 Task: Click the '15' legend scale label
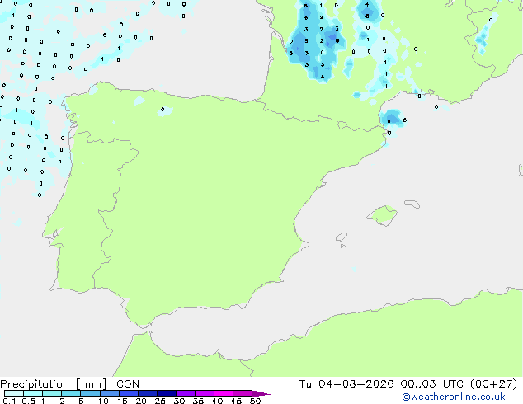122,401
